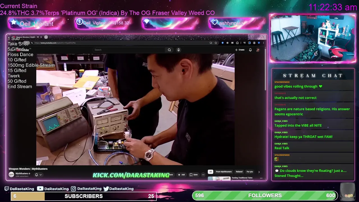359x202 pixels.
Task: Click the suggested video thumbnail
Action: pos(219,178)
